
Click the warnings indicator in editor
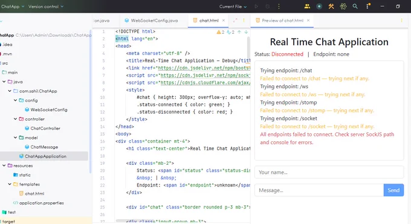click(x=221, y=32)
